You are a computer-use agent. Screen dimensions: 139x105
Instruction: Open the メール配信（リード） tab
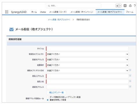58,12
